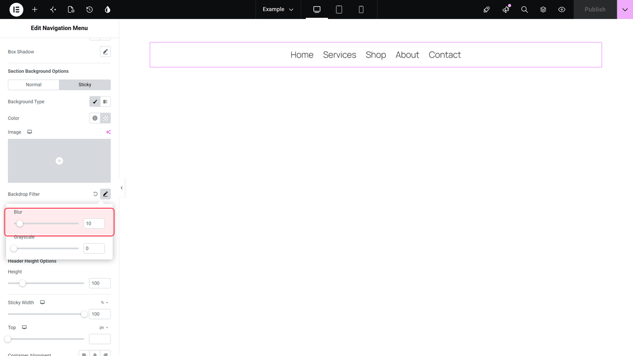Screen dimensions: 633x356
Task: Click the Services menu link
Action: (340, 55)
